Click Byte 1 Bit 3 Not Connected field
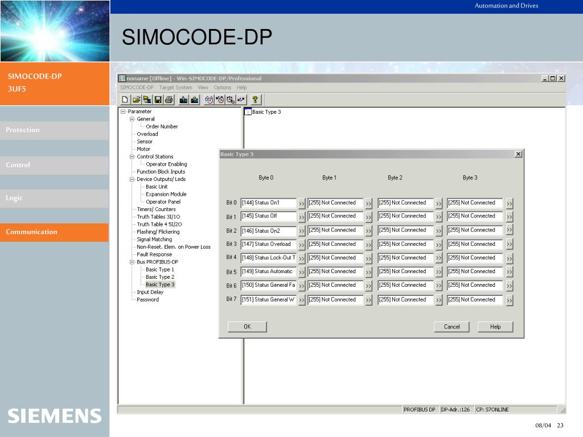The height and width of the screenshot is (437, 583). (x=335, y=244)
